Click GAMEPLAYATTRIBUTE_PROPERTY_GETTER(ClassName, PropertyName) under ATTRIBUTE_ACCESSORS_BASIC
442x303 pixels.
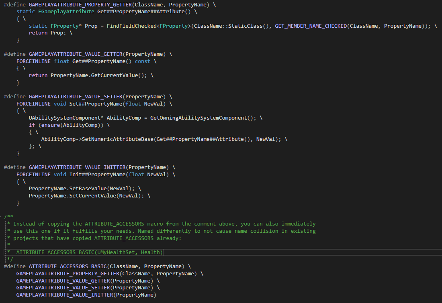pyautogui.click(x=106, y=274)
